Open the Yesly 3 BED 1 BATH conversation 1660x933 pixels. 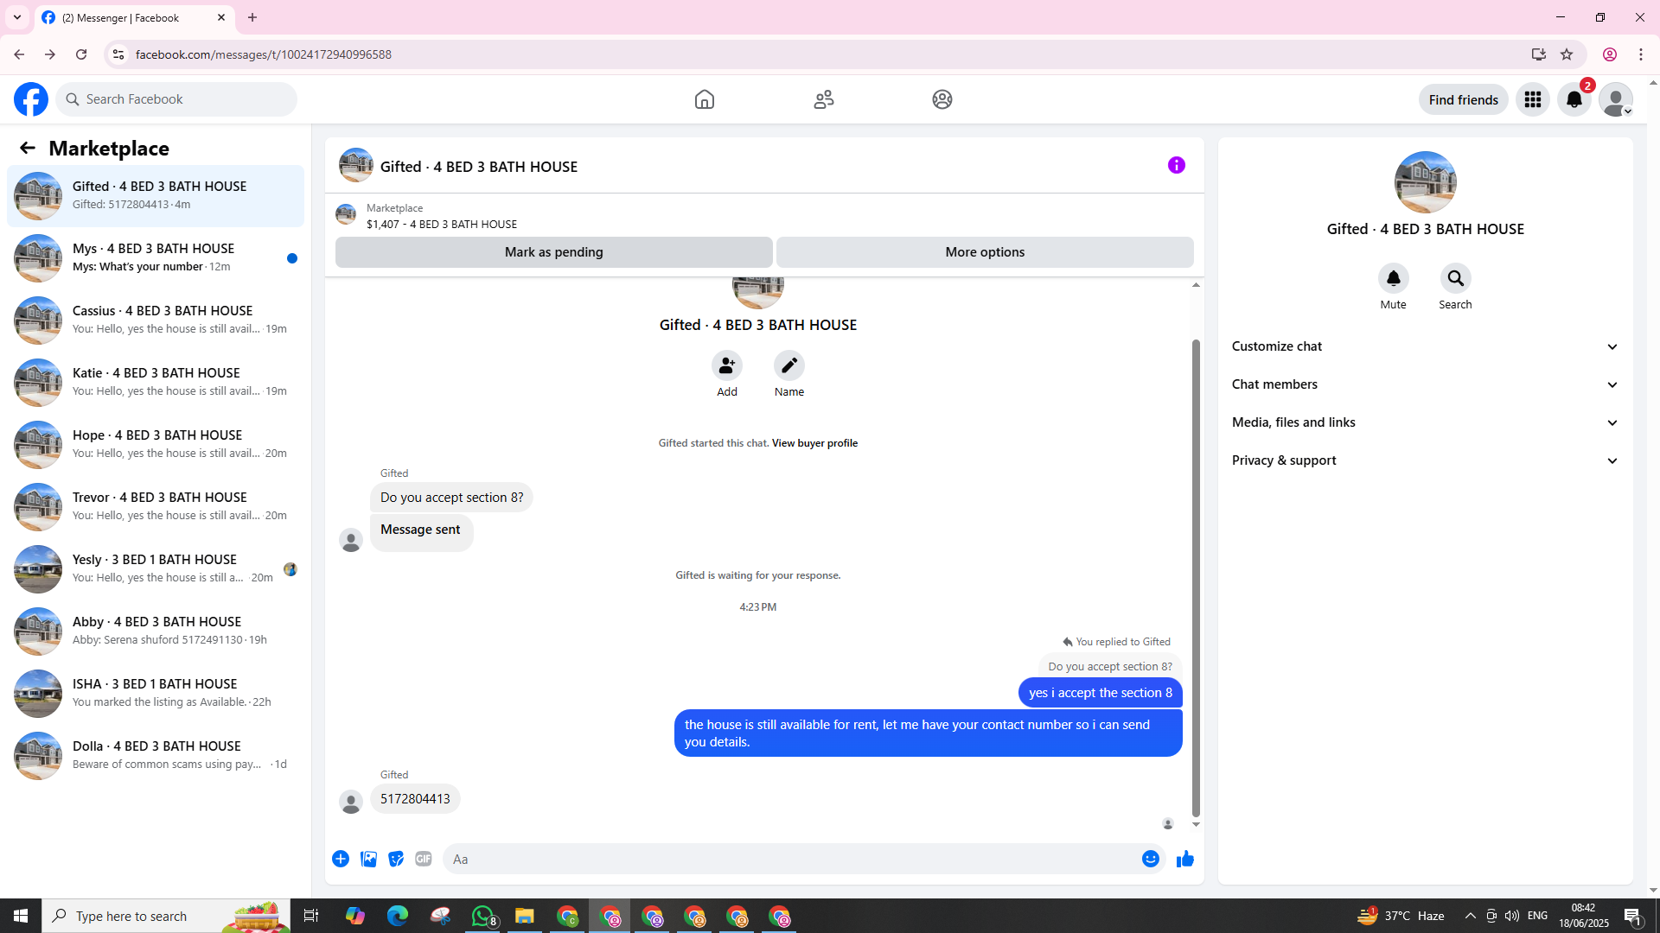[156, 569]
